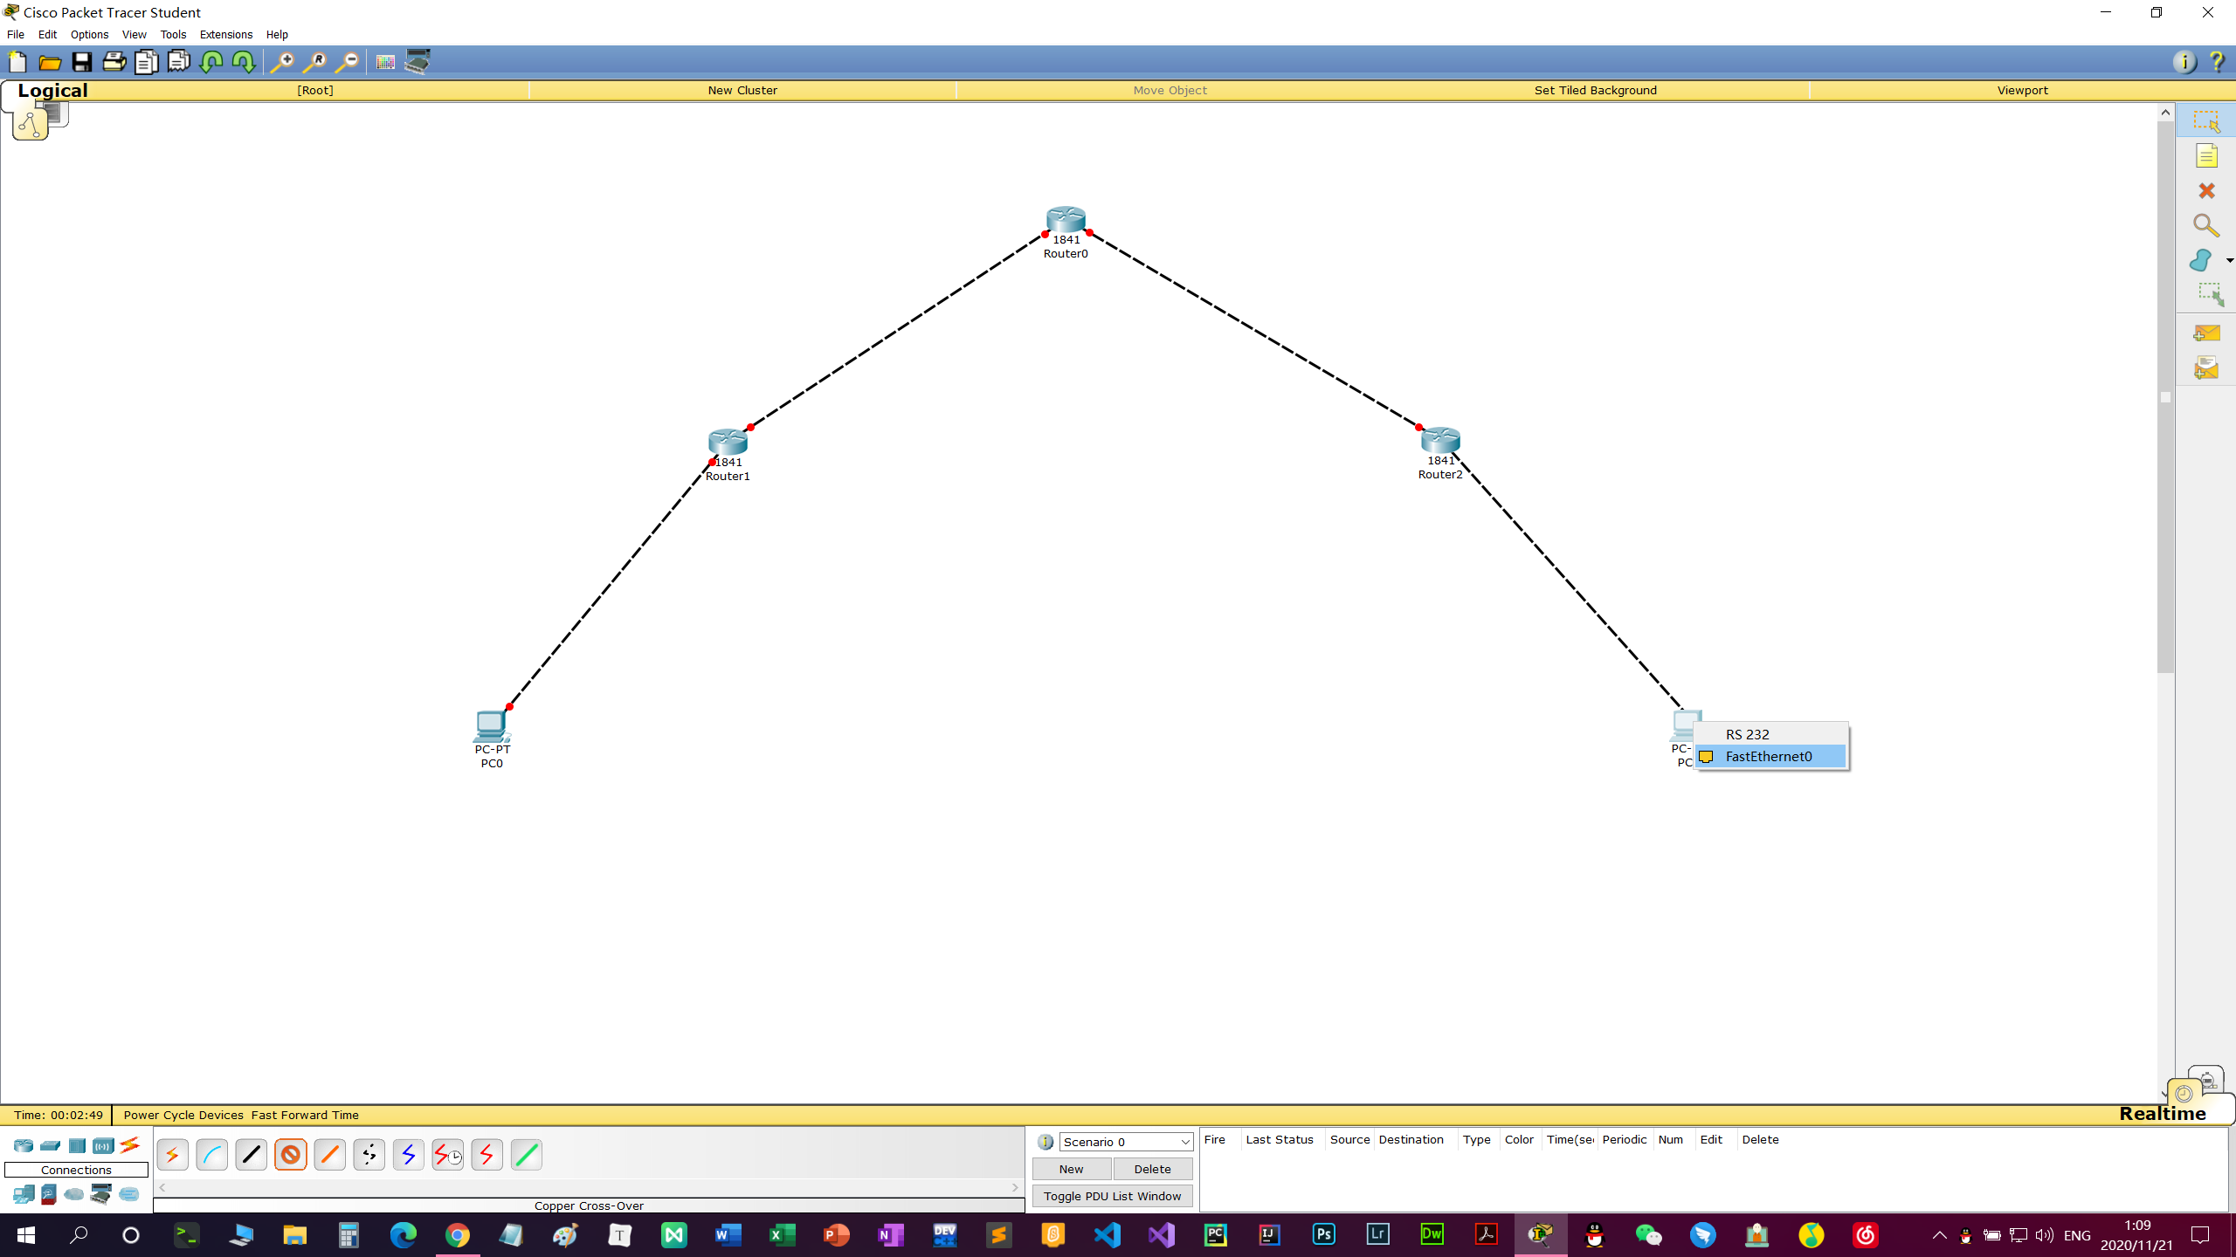Click the Viewport button
The image size is (2236, 1257).
coord(2022,90)
